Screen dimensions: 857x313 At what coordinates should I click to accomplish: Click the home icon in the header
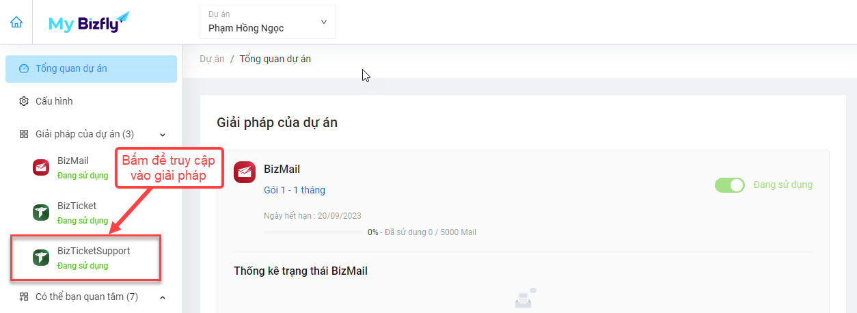[x=16, y=22]
